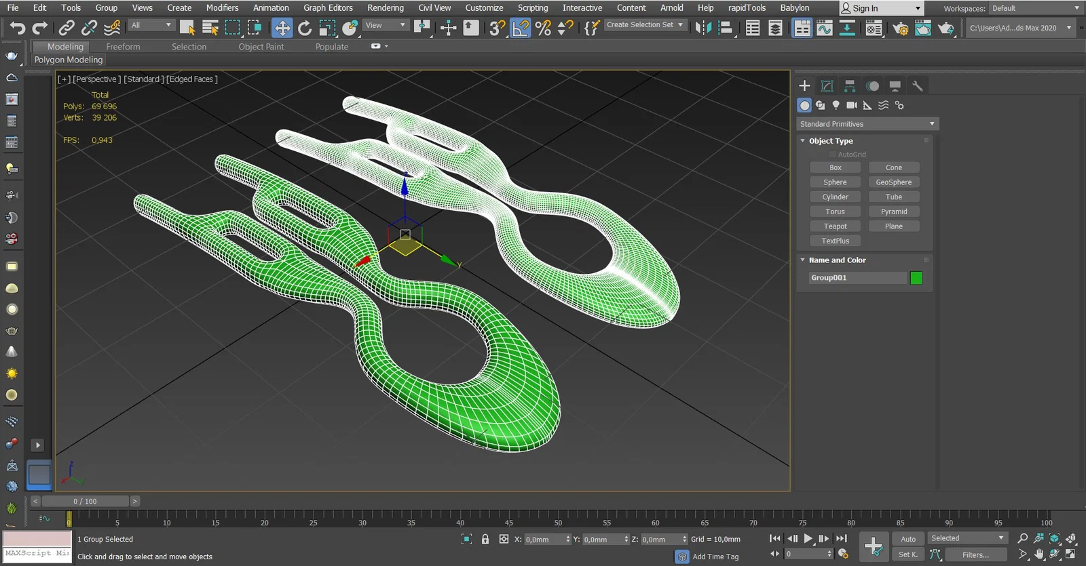
Task: Enable Auto key mode
Action: [x=908, y=539]
